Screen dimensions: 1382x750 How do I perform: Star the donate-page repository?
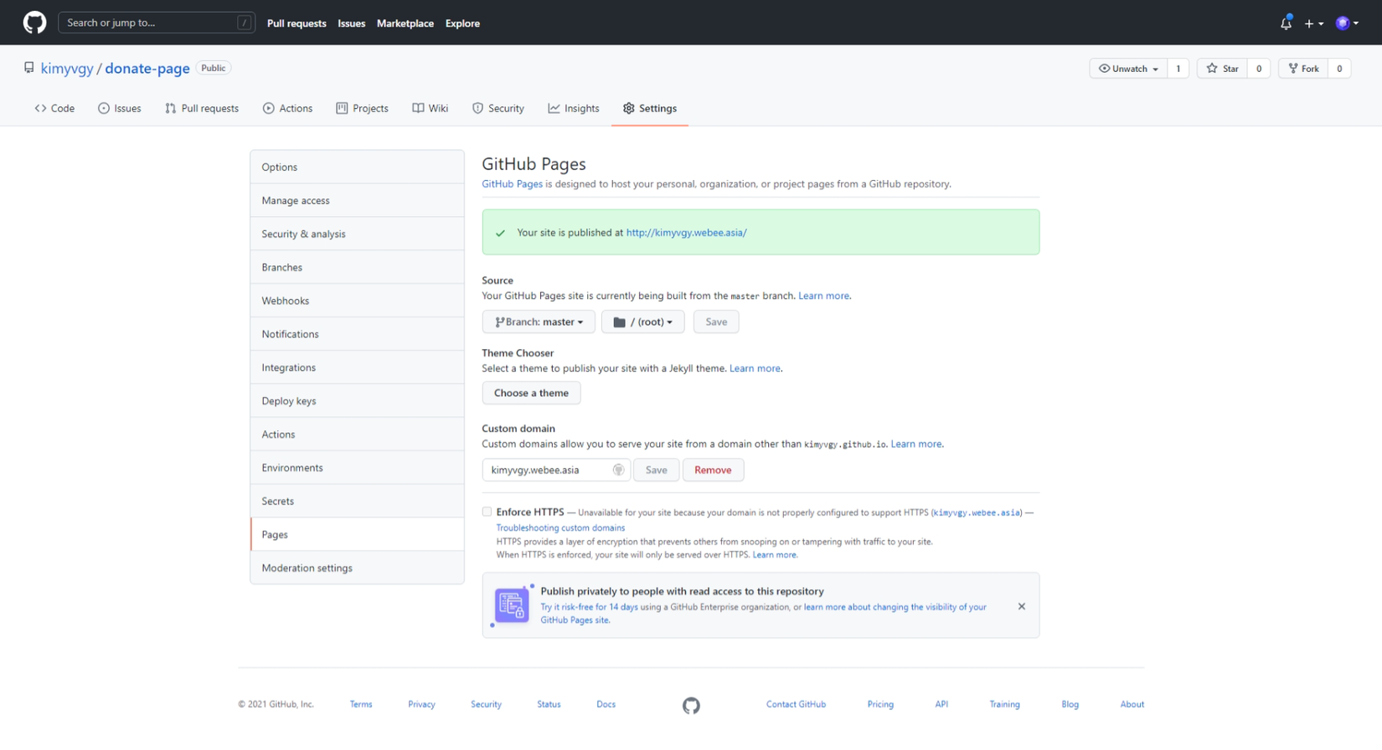point(1222,69)
